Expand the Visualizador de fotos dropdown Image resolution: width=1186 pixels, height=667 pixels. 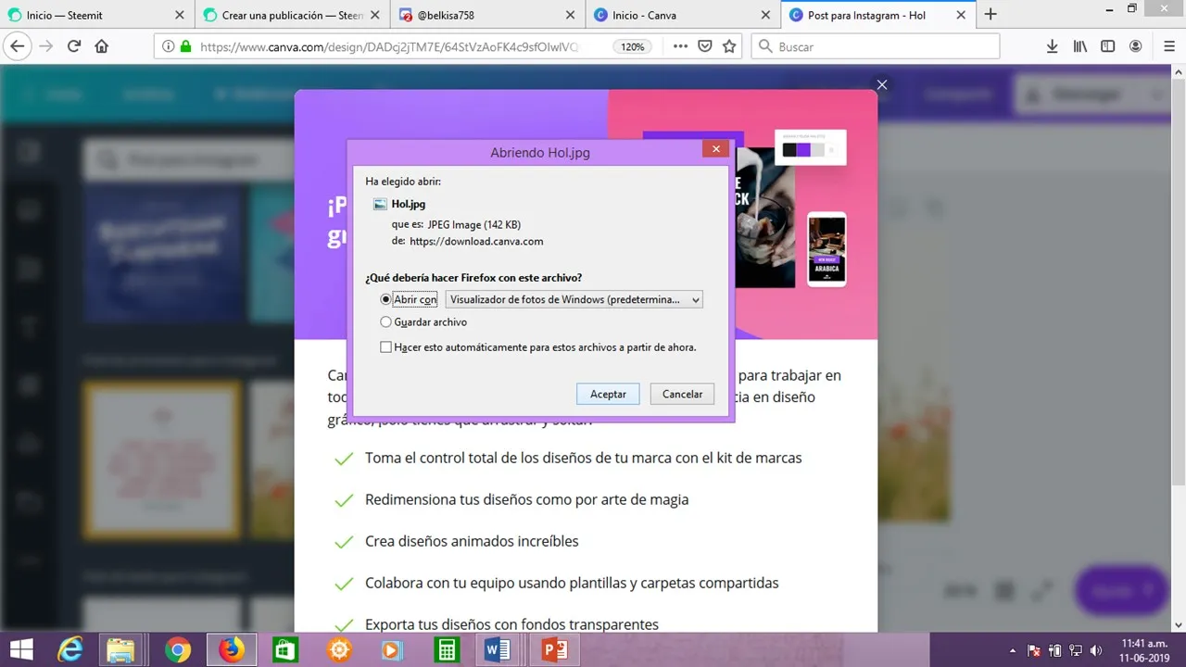coord(574,299)
